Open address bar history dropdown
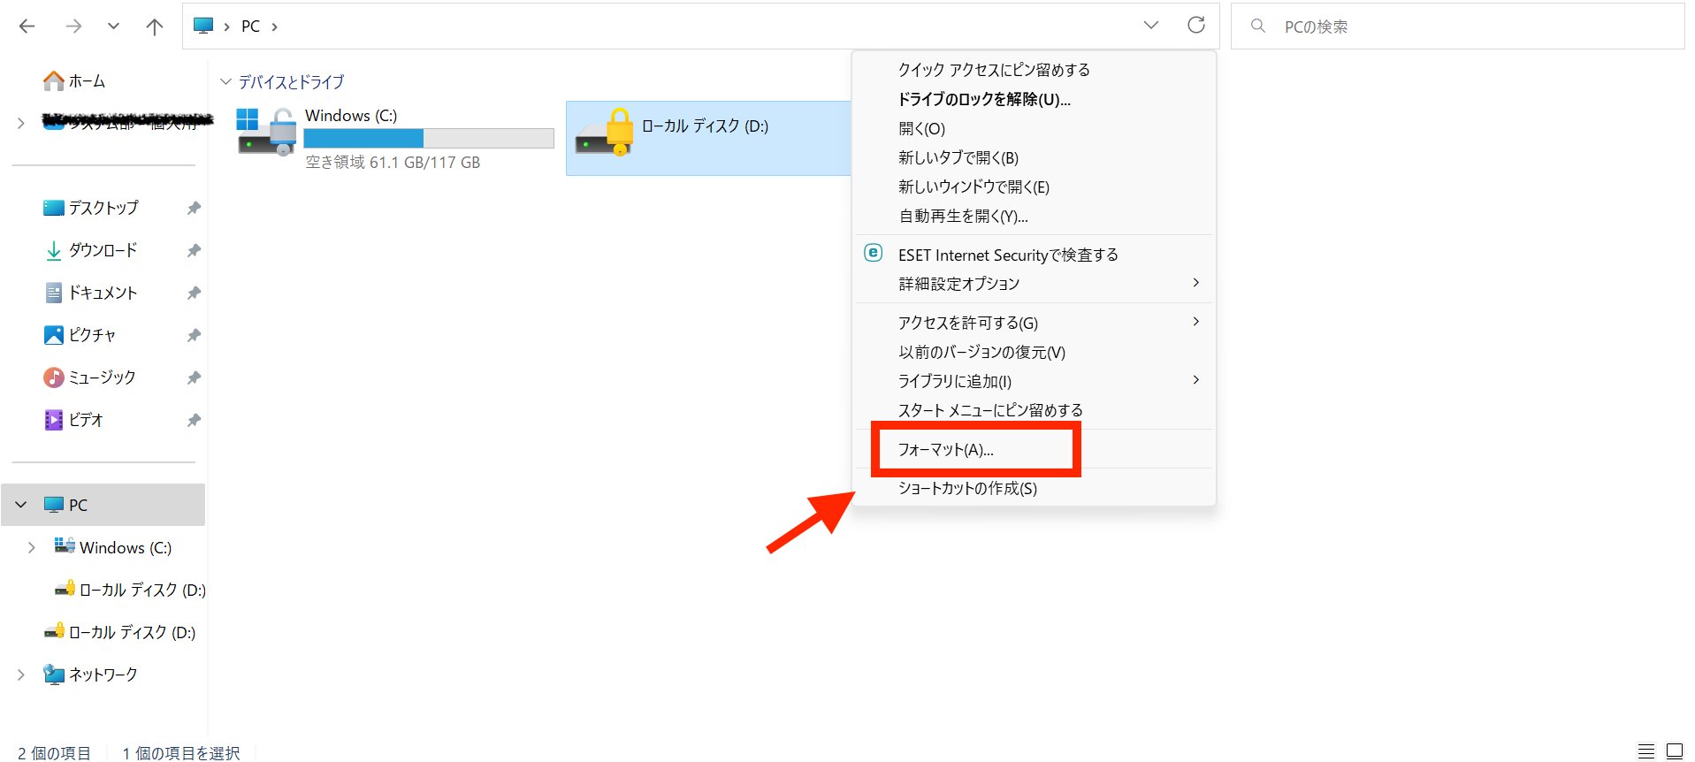This screenshot has width=1695, height=762. click(1150, 25)
